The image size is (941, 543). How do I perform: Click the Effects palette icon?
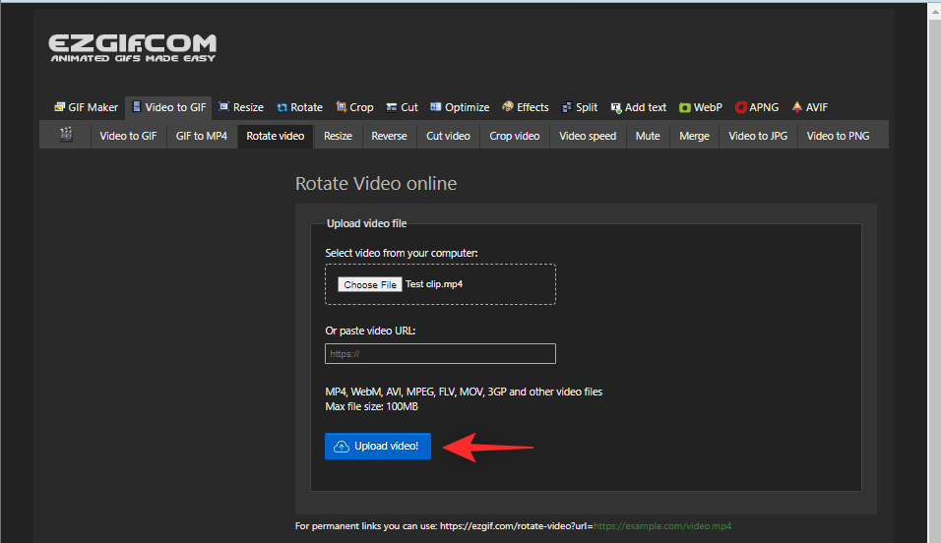coord(508,106)
